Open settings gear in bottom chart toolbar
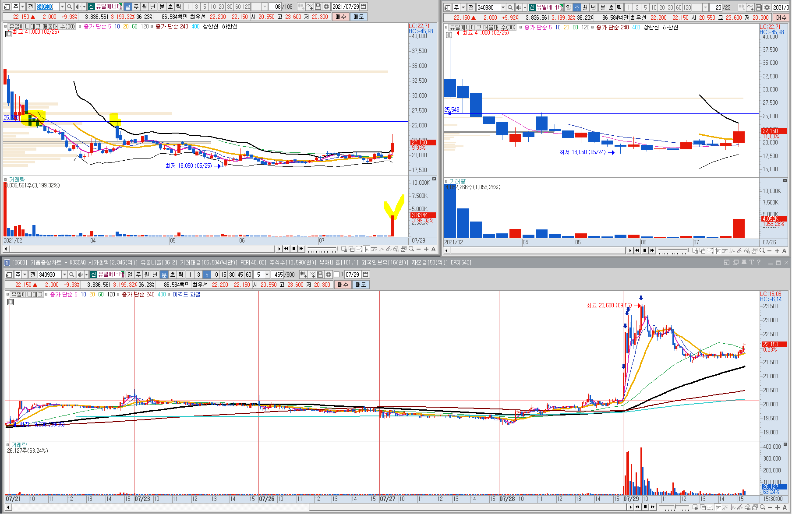The height and width of the screenshot is (514, 792). pos(329,275)
